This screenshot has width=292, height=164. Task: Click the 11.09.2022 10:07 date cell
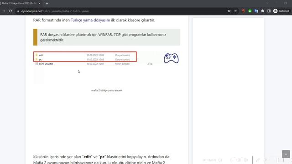(x=95, y=64)
